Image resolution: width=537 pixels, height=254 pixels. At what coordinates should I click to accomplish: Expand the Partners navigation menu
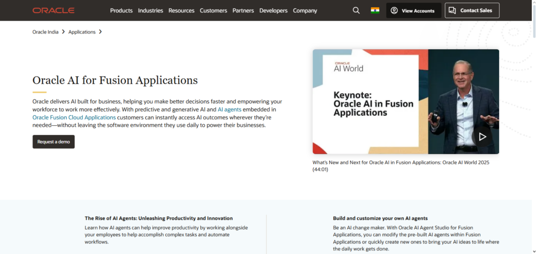243,10
